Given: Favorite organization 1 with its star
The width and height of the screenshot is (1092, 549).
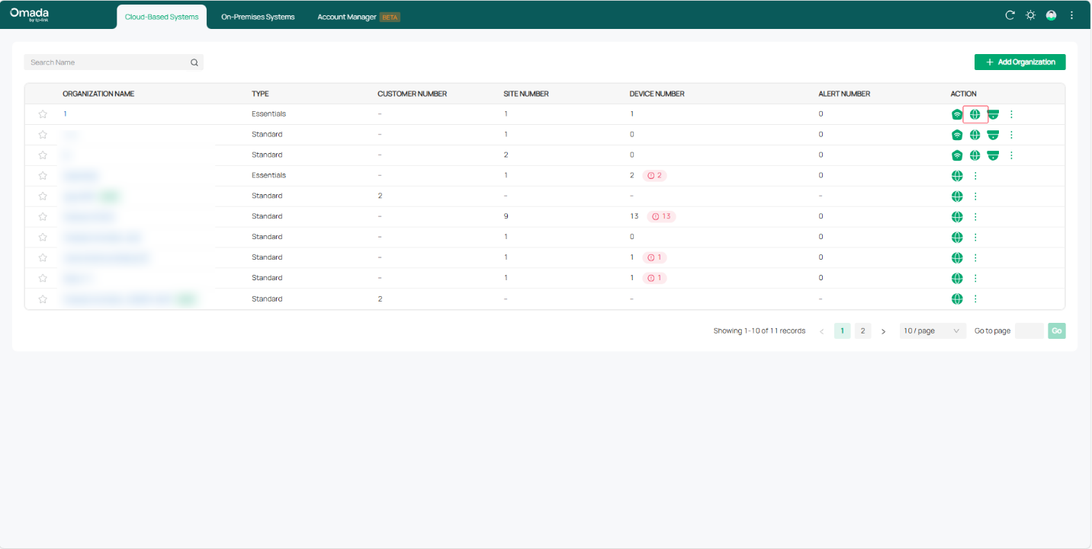Looking at the screenshot, I should pos(43,114).
